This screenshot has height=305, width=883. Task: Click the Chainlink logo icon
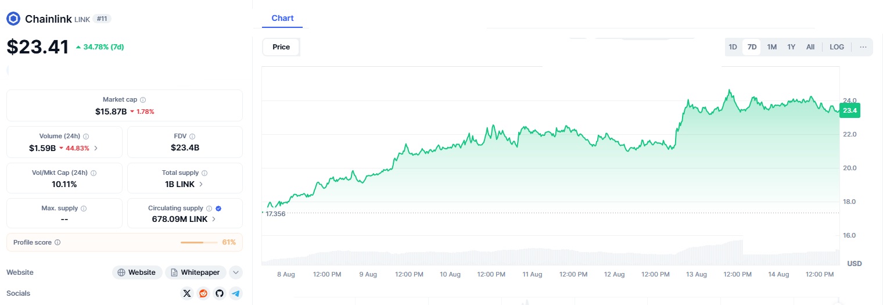(x=13, y=19)
